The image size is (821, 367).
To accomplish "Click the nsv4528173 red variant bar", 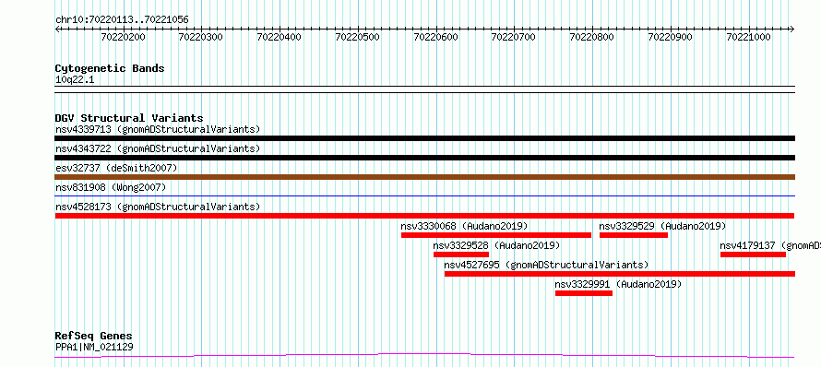I will pos(424,216).
